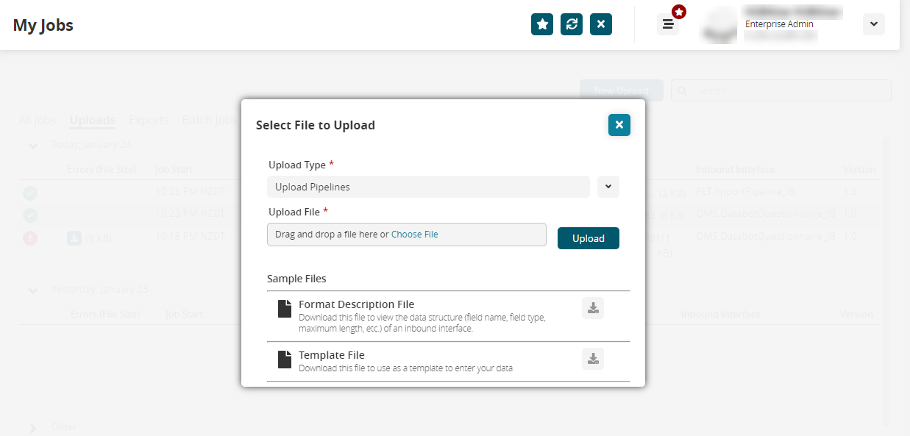
Task: Close the Select File to Upload dialog
Action: pyautogui.click(x=619, y=125)
